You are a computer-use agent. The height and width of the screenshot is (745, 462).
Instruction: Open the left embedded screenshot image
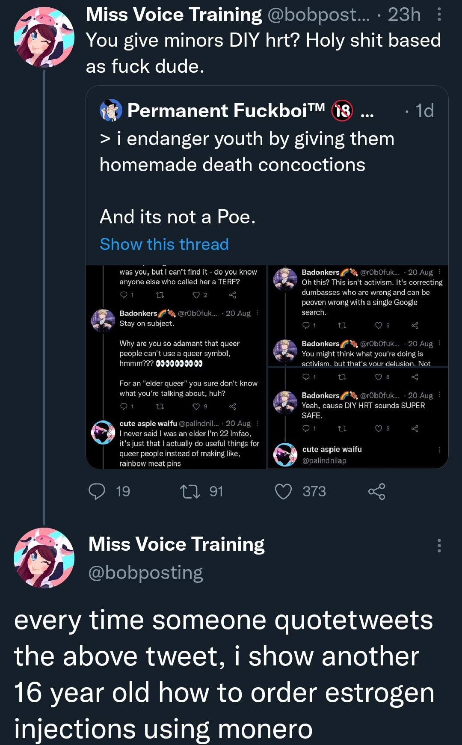click(176, 367)
